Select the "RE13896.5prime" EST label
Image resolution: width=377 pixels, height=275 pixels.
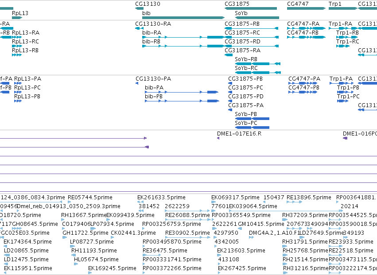pyautogui.click(x=309, y=198)
